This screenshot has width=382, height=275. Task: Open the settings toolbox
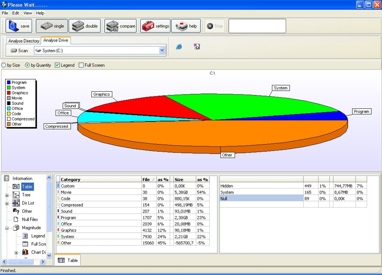coord(155,26)
